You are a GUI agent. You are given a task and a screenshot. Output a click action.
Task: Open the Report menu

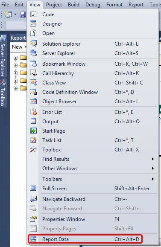pyautogui.click(x=136, y=5)
